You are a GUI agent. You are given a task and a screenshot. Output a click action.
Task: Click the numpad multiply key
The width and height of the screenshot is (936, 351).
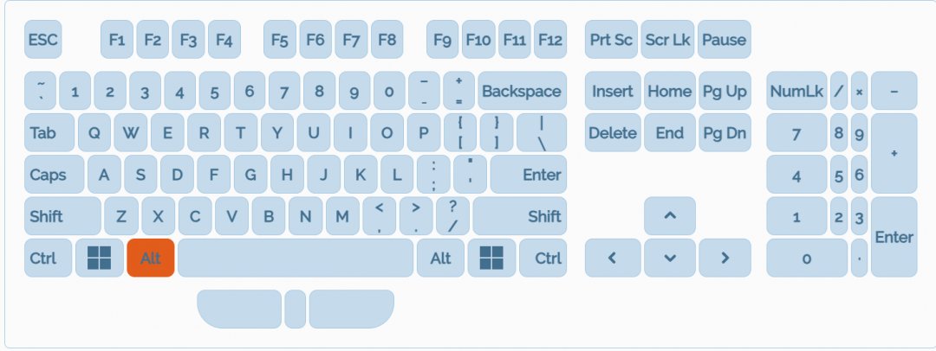coord(859,91)
